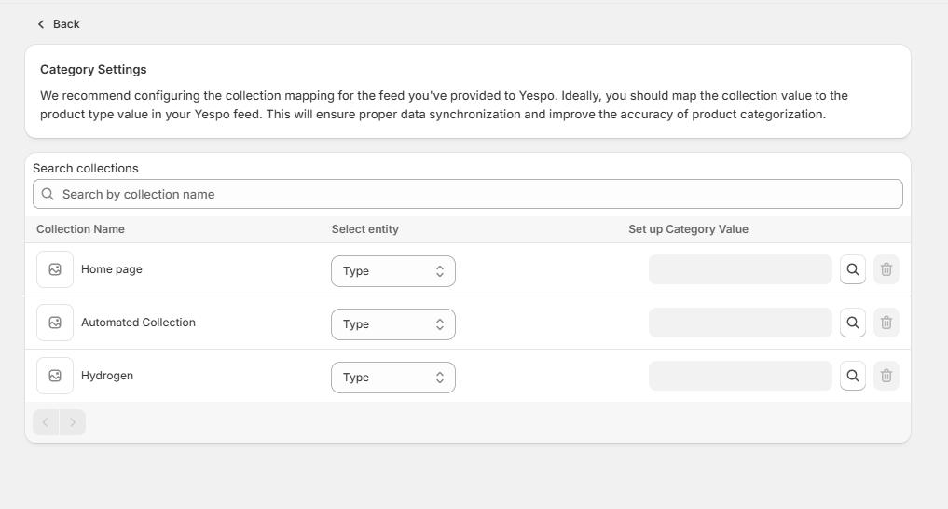Open the entity dropdown for Automated Collection
Screen dimensions: 948x509
pyautogui.click(x=393, y=324)
